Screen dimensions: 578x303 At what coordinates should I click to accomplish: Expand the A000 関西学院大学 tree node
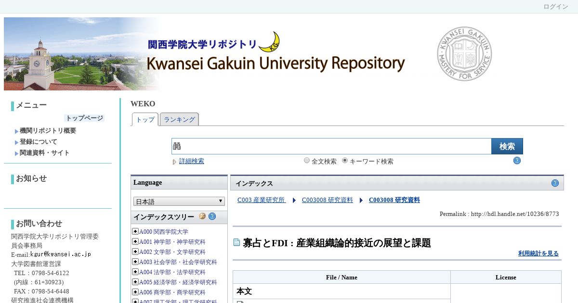[135, 231]
